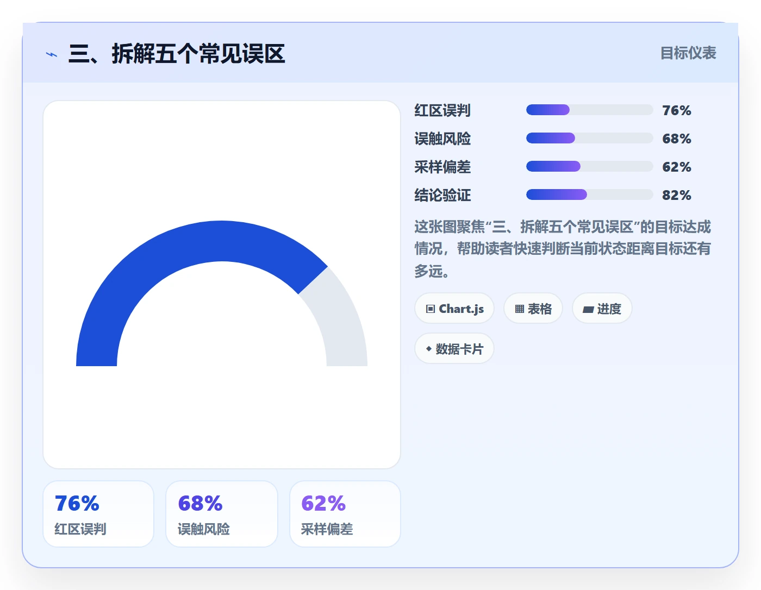The height and width of the screenshot is (590, 761).
Task: Click the lightning icon beside the section title
Action: pos(52,54)
